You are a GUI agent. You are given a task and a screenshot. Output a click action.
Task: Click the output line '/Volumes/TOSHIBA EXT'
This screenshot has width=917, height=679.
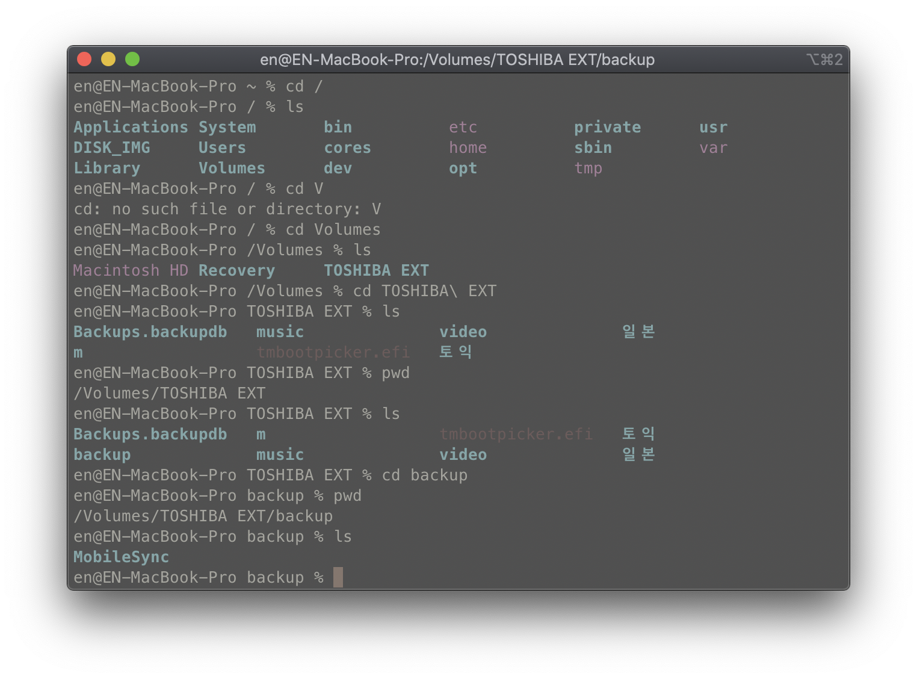170,394
